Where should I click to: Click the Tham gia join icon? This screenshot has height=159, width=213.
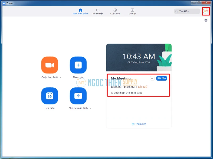click(x=78, y=65)
